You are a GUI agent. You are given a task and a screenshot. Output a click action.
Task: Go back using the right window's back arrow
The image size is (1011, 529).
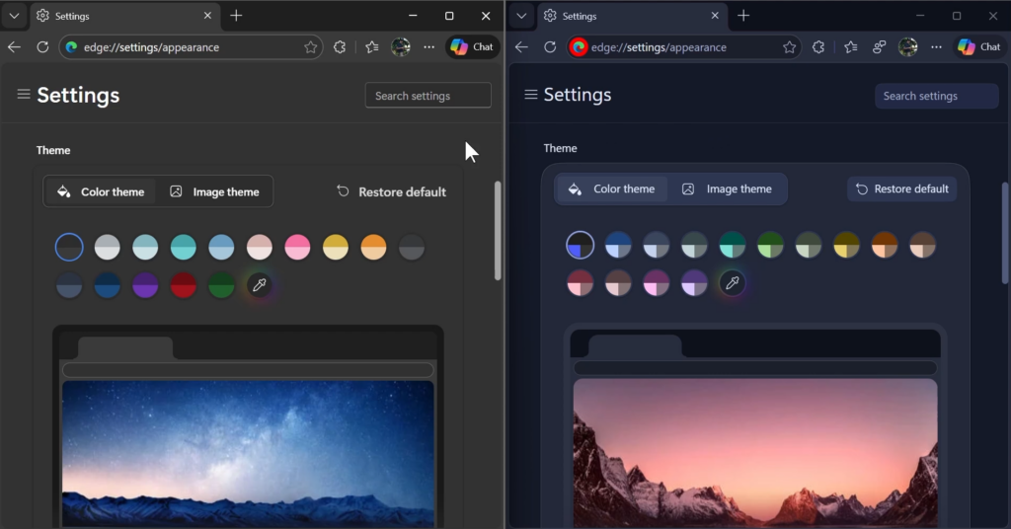(521, 46)
